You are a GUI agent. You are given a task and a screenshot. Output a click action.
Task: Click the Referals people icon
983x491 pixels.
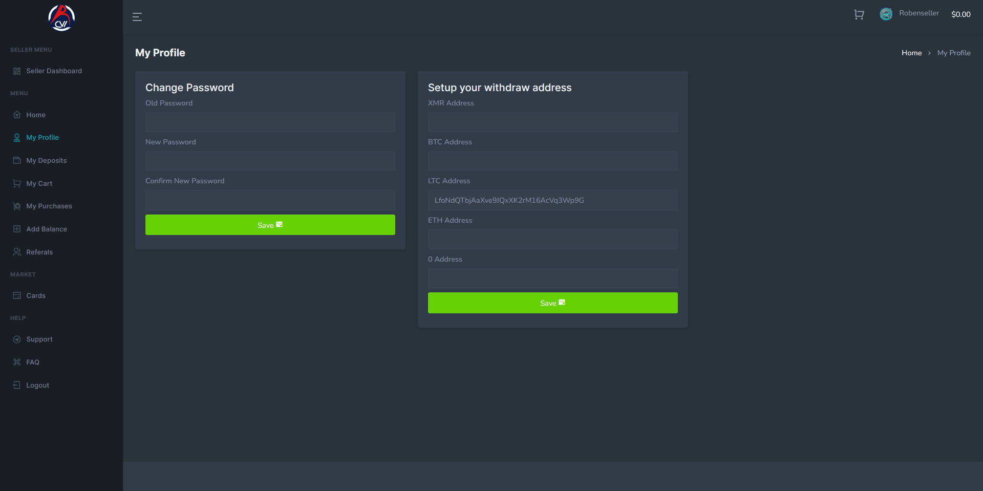pyautogui.click(x=17, y=252)
